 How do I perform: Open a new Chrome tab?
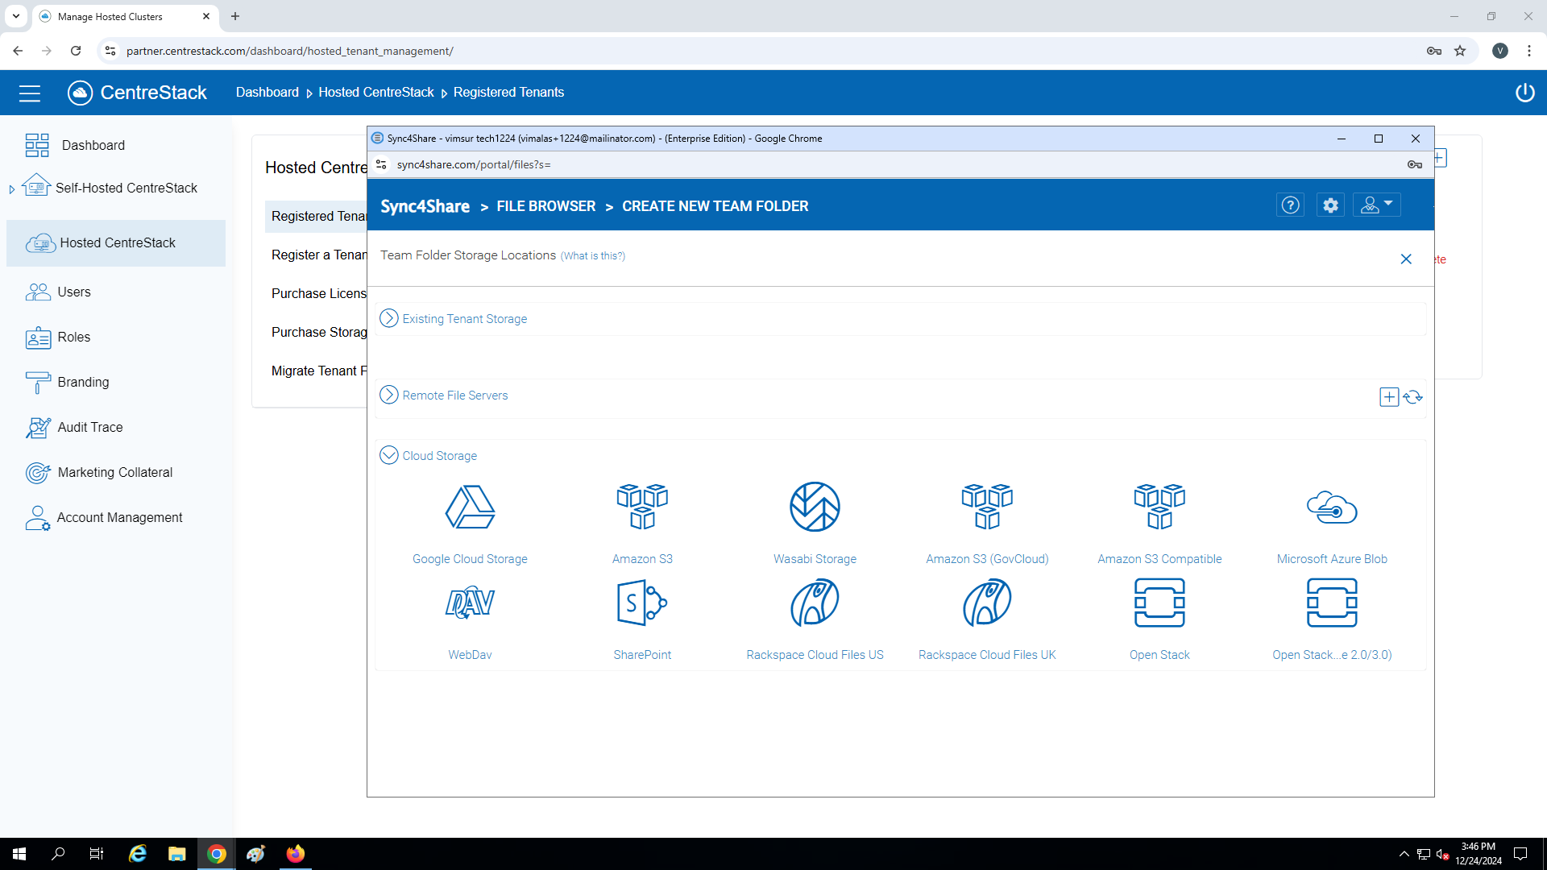click(x=235, y=16)
